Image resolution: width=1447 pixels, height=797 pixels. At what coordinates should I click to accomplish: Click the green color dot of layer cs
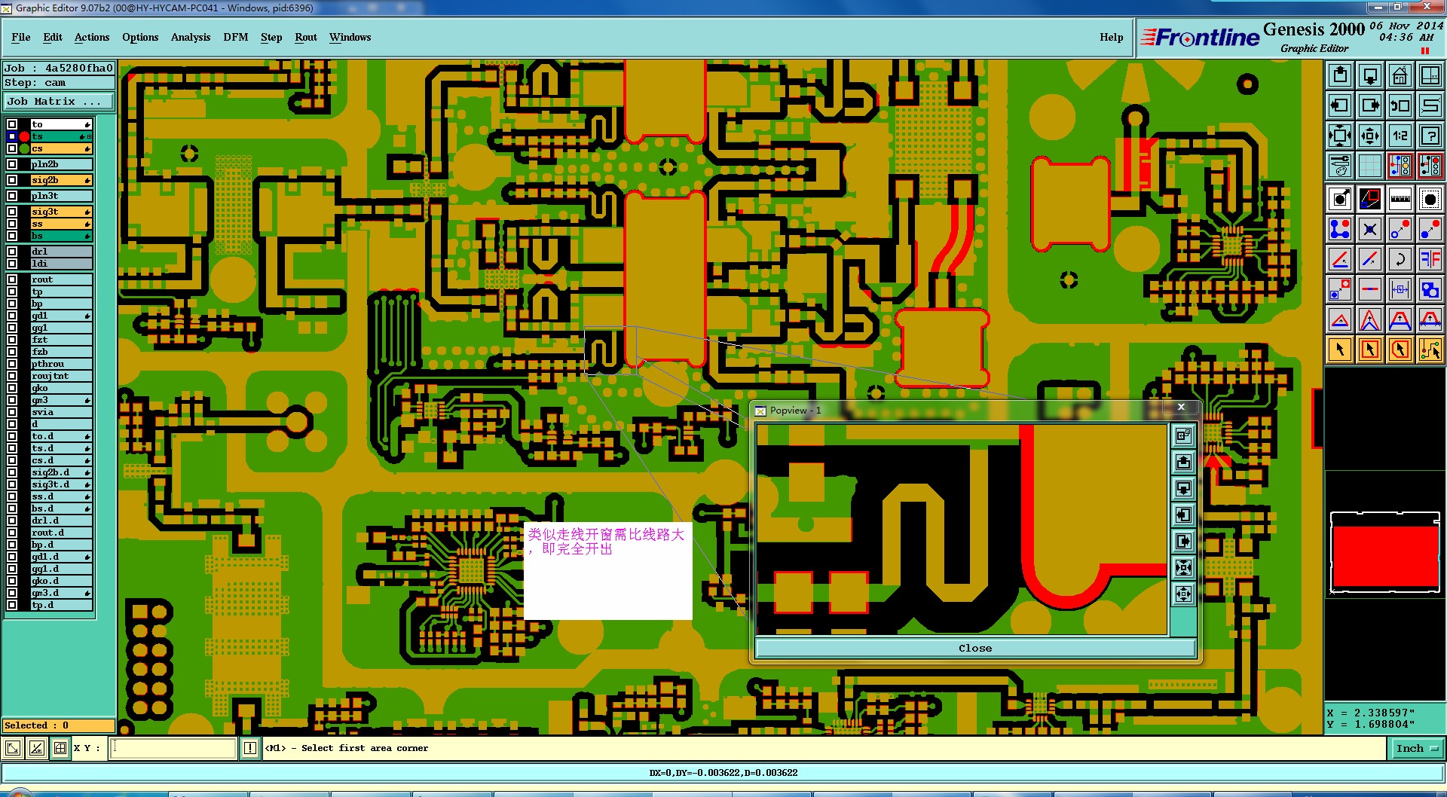[x=24, y=148]
